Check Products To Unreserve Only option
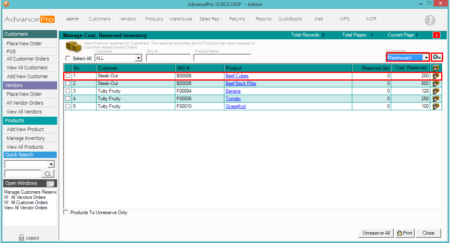450x243 pixels. coord(66,213)
